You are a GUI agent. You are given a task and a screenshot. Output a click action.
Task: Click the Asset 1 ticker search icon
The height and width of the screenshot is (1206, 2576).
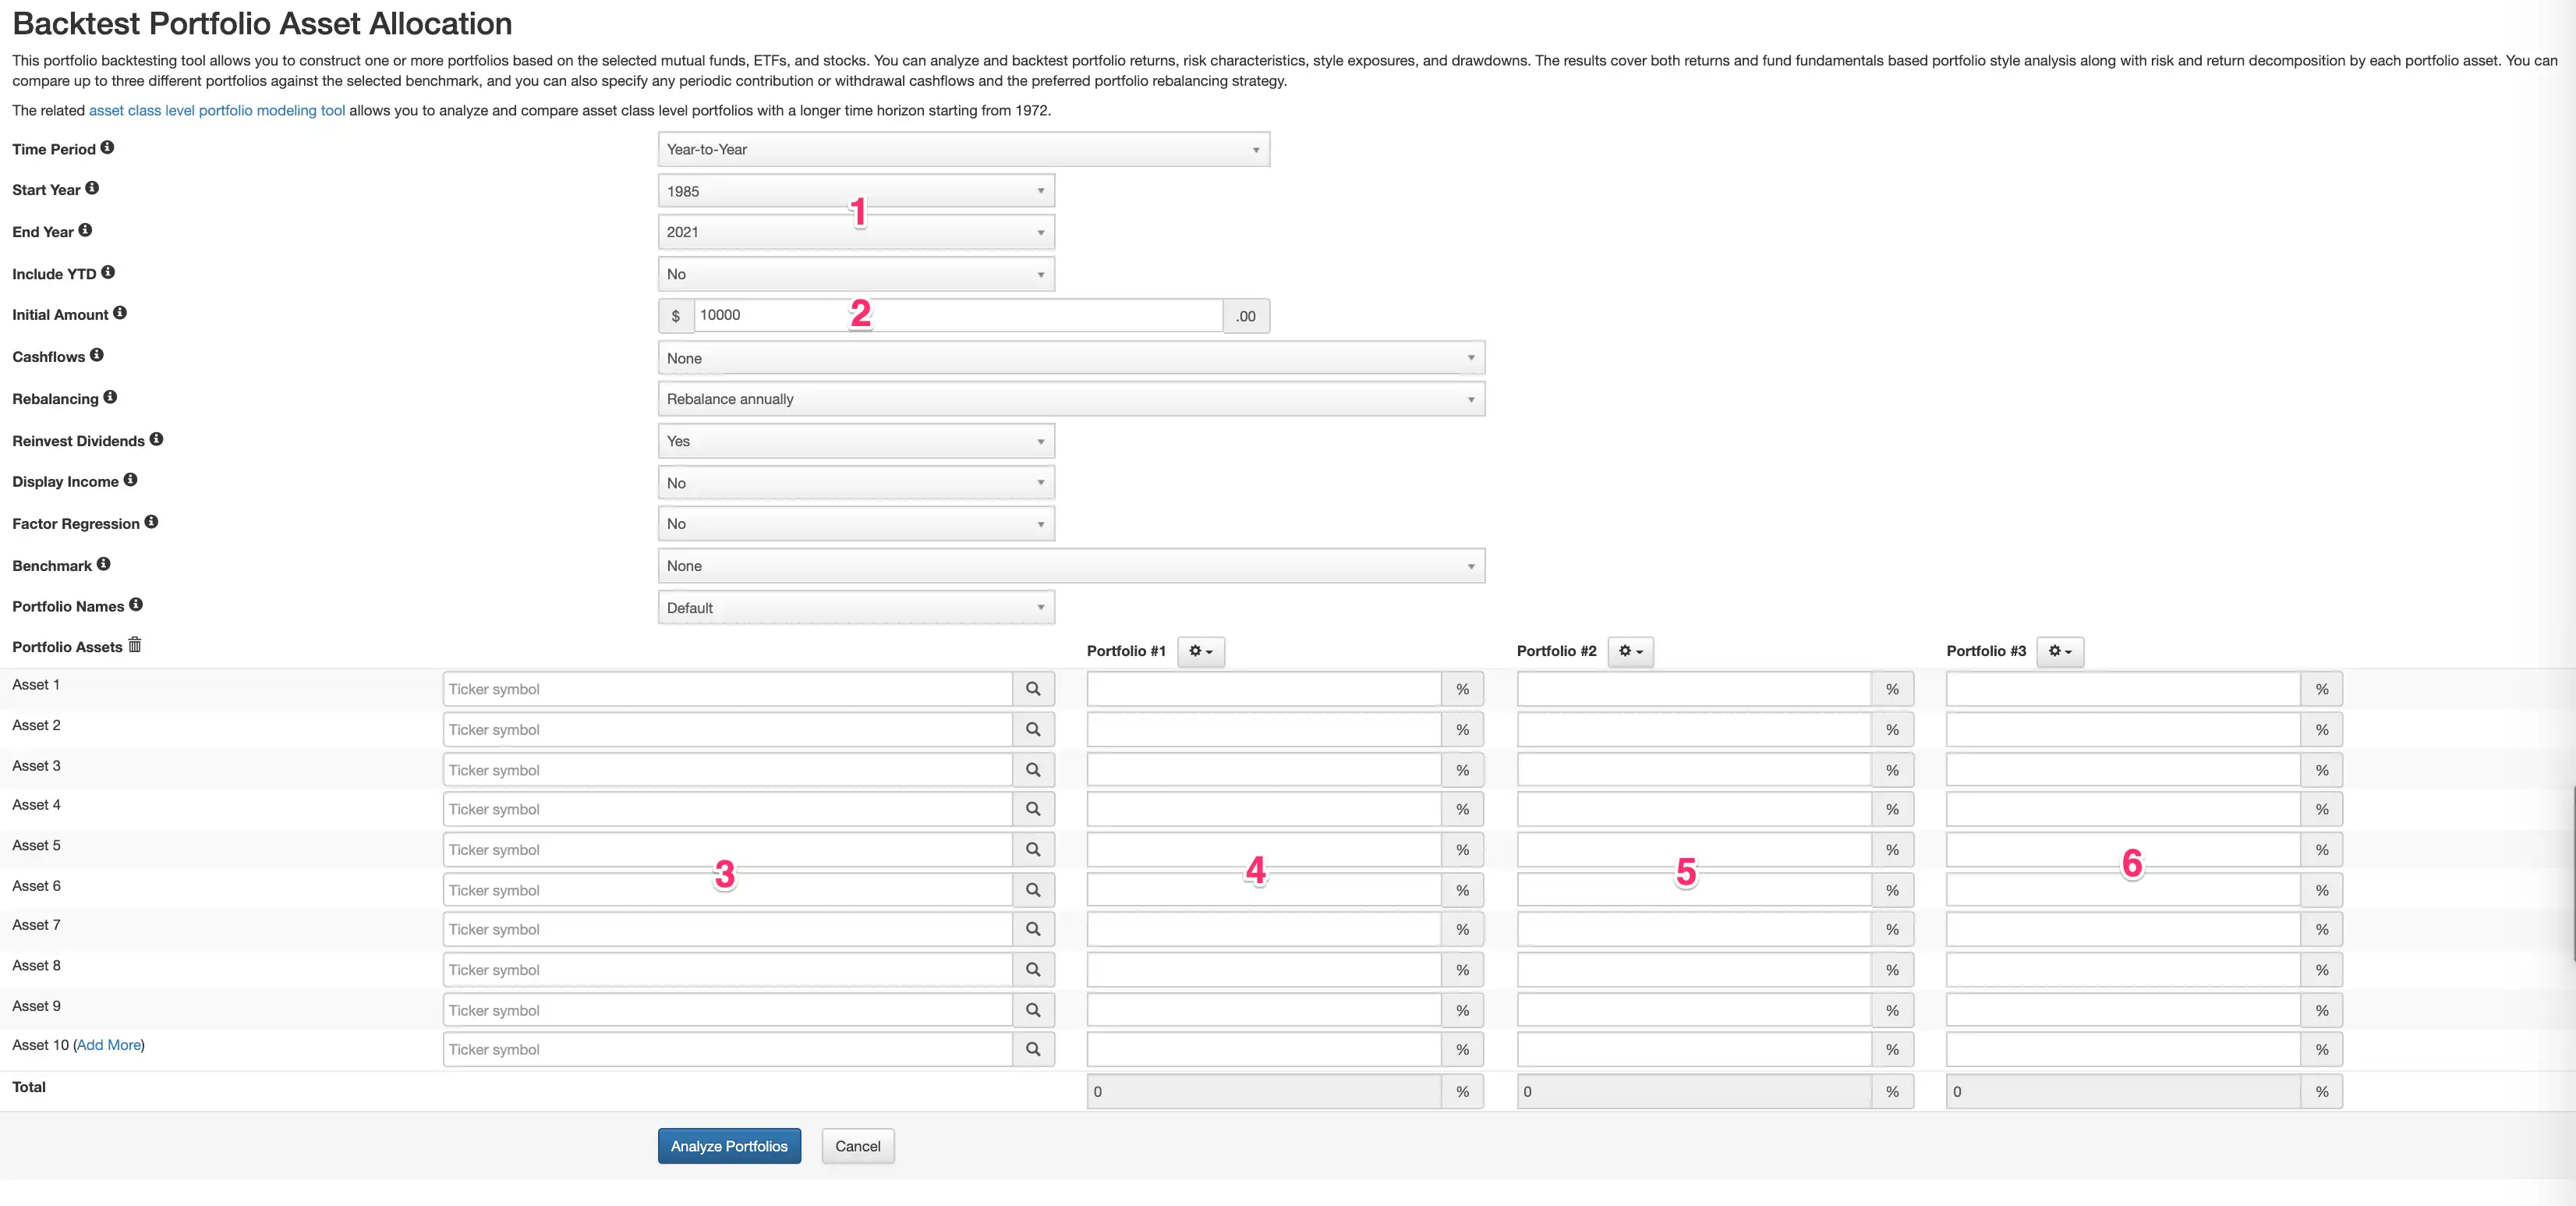coord(1033,689)
